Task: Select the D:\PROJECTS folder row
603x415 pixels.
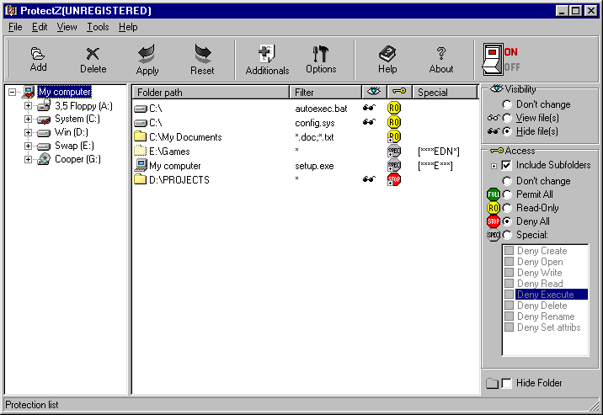Action: pyautogui.click(x=306, y=180)
